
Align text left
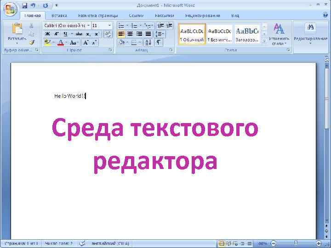click(x=121, y=34)
